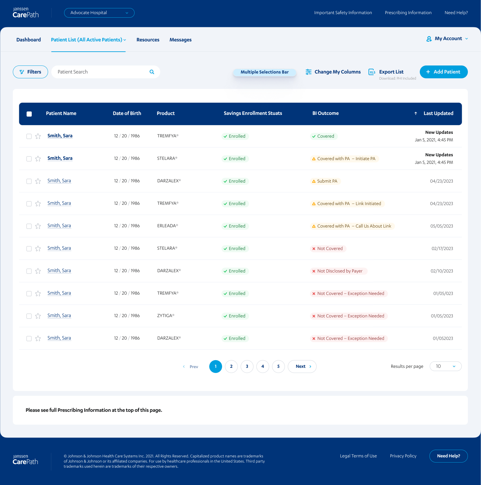Viewport: 481px width, 485px height.
Task: Star the STELARA Covered with PA Initiate PA row
Action: pyautogui.click(x=38, y=159)
